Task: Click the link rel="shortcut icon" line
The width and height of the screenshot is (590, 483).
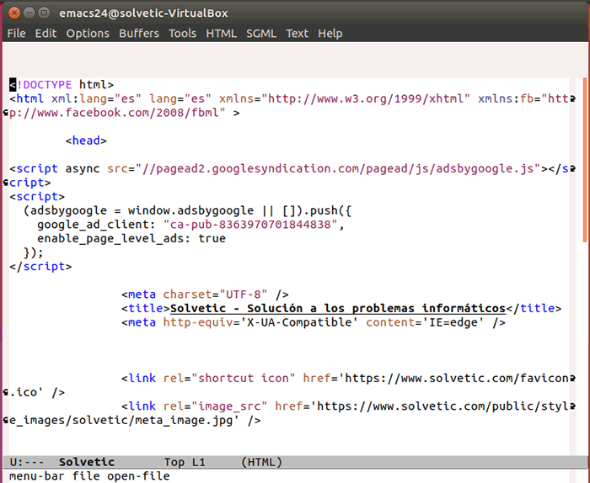Action: 345,378
